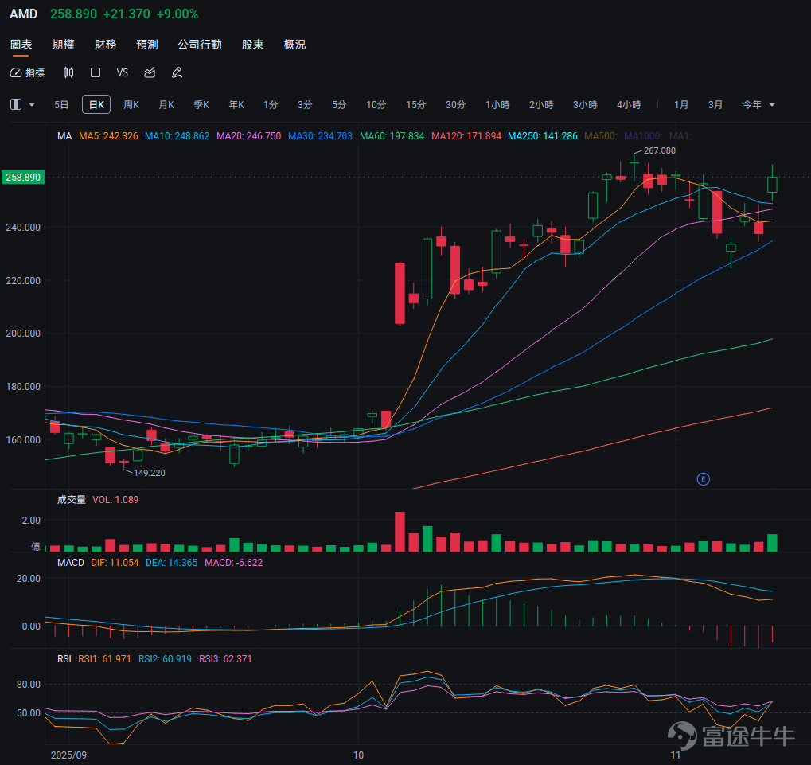
Task: Open the 財務 tab
Action: tap(105, 45)
